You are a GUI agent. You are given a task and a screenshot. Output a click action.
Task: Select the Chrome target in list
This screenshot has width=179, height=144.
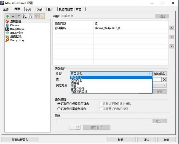pos(14,25)
